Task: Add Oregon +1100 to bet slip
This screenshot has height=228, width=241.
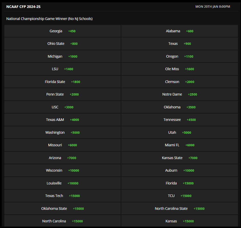Action: (x=180, y=56)
